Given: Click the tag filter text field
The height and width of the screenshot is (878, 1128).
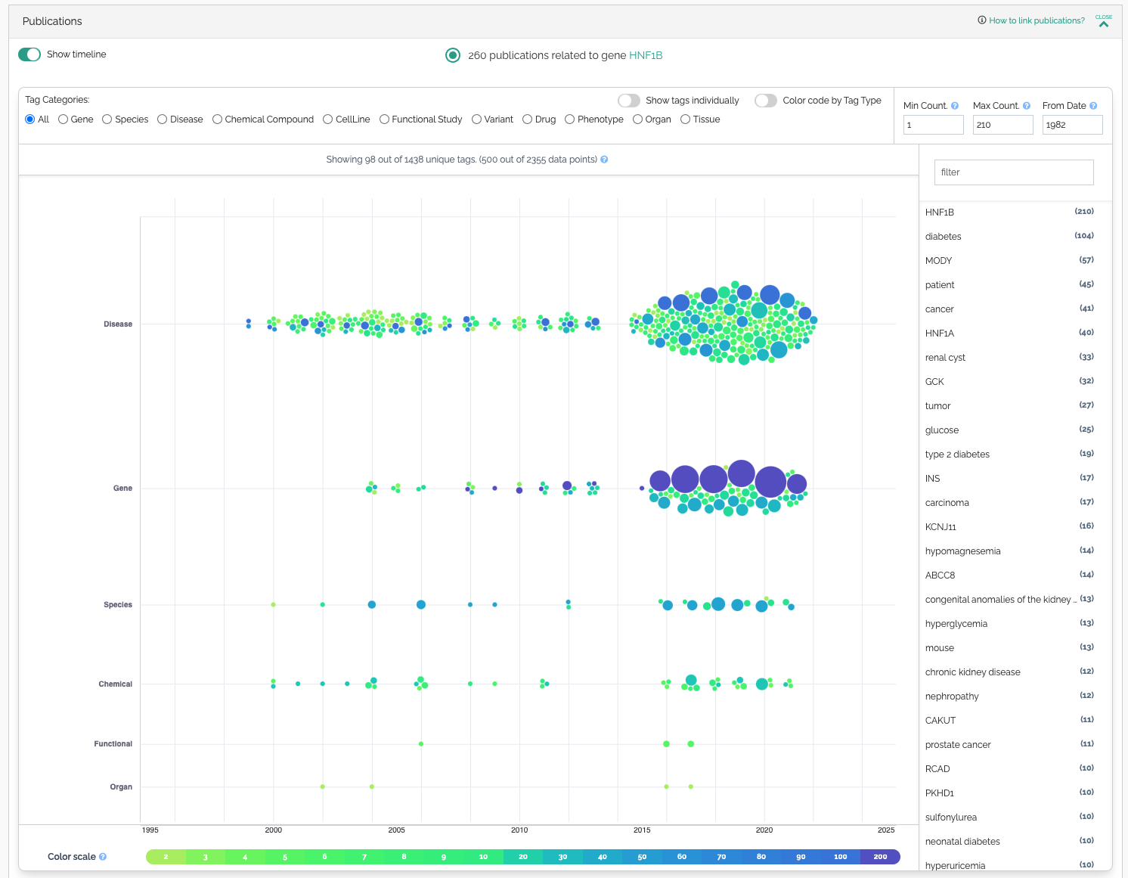Looking at the screenshot, I should pyautogui.click(x=1014, y=172).
